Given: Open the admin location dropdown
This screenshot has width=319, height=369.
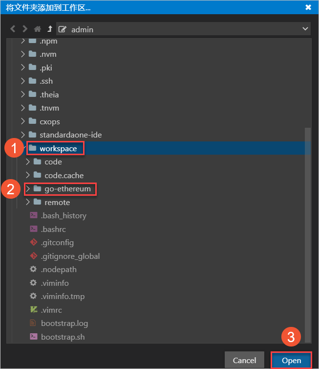Looking at the screenshot, I should tap(305, 29).
